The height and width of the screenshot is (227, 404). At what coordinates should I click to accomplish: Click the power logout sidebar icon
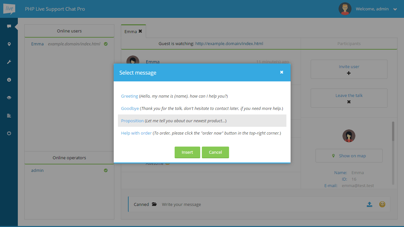(x=9, y=133)
